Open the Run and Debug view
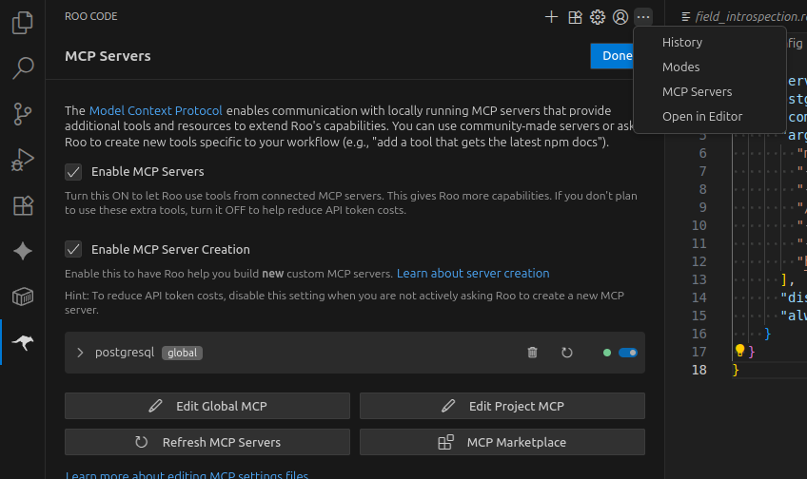The image size is (807, 479). point(23,160)
